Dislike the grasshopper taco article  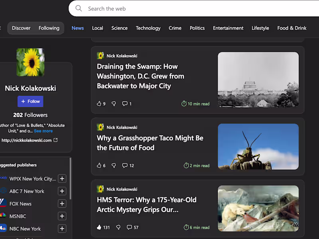pos(114,165)
